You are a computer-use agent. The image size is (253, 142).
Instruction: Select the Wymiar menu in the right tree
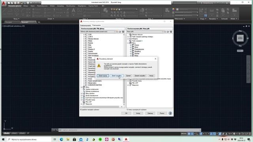point(137,54)
